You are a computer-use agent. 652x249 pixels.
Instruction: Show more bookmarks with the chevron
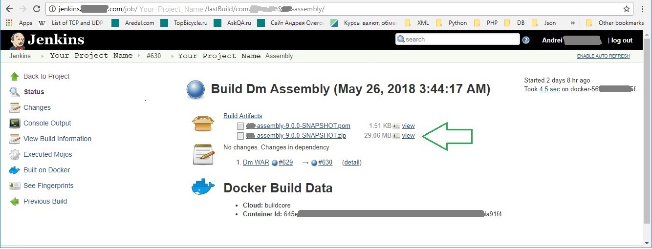pyautogui.click(x=573, y=22)
